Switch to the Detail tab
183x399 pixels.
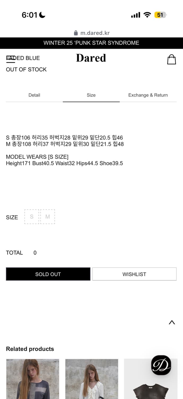tap(34, 95)
